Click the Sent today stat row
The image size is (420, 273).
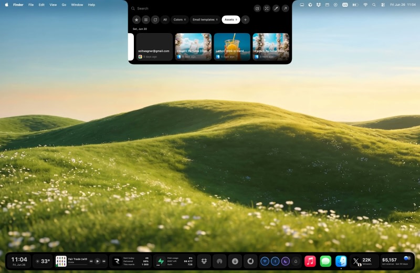(136, 258)
